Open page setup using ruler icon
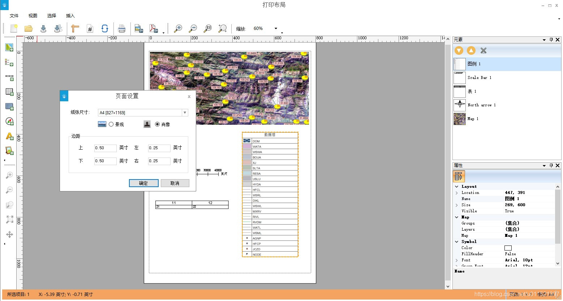Screen dimensions: 563x301 [x=75, y=28]
